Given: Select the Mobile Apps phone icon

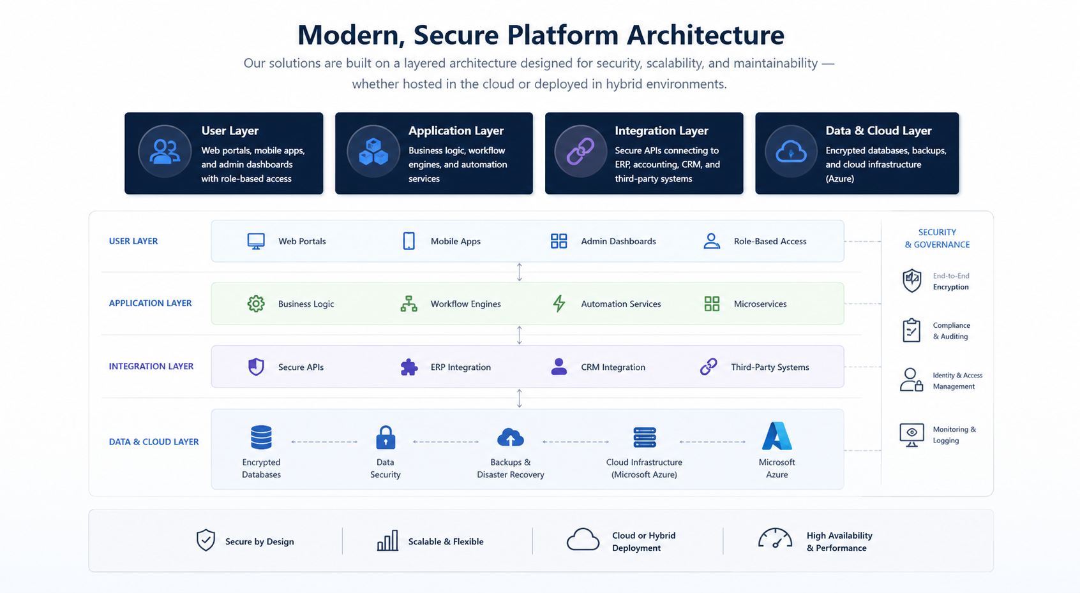Looking at the screenshot, I should click(409, 241).
